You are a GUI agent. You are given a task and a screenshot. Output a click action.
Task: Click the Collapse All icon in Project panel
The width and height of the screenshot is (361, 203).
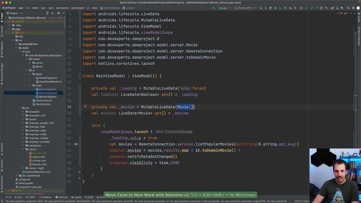52,14
